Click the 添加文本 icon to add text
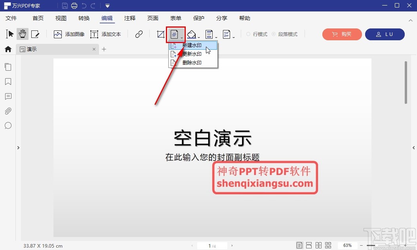Viewport: 417px width, 250px height. click(x=94, y=34)
